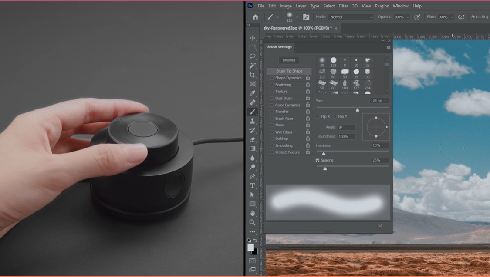The image size is (490, 277).
Task: Expand the Opacity slider dropdown arrow
Action: [408, 17]
